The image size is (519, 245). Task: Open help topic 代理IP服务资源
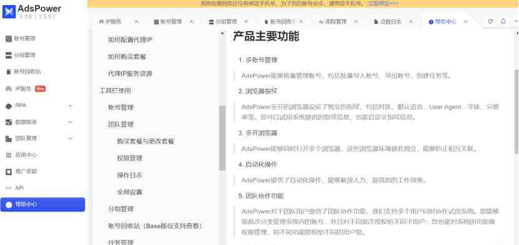pyautogui.click(x=130, y=74)
